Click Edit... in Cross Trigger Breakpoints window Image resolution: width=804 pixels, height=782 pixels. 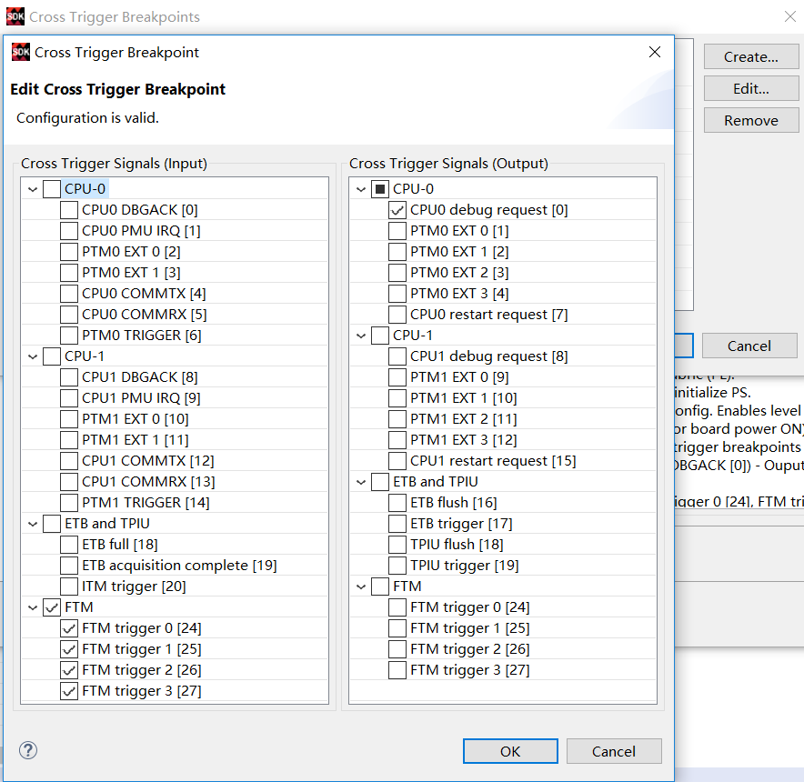click(x=751, y=89)
